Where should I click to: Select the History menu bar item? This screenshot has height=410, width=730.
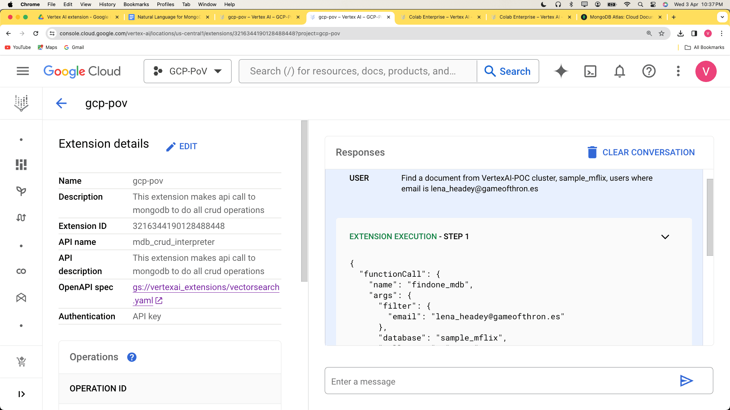(106, 5)
